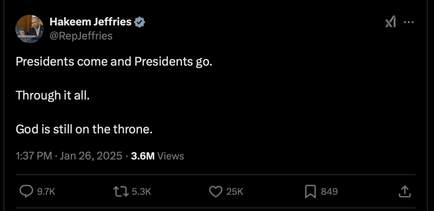Viewport: 434px width, 211px height.
Task: Visit the @RepJeffries handle link
Action: point(81,36)
